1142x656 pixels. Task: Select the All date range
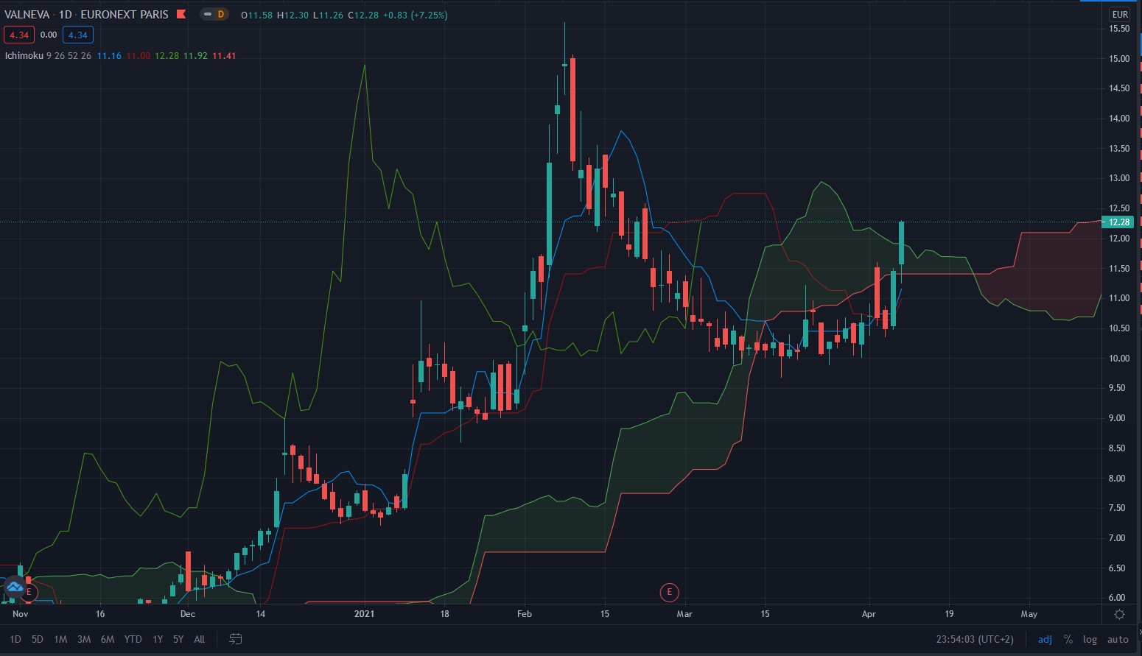[x=199, y=639]
